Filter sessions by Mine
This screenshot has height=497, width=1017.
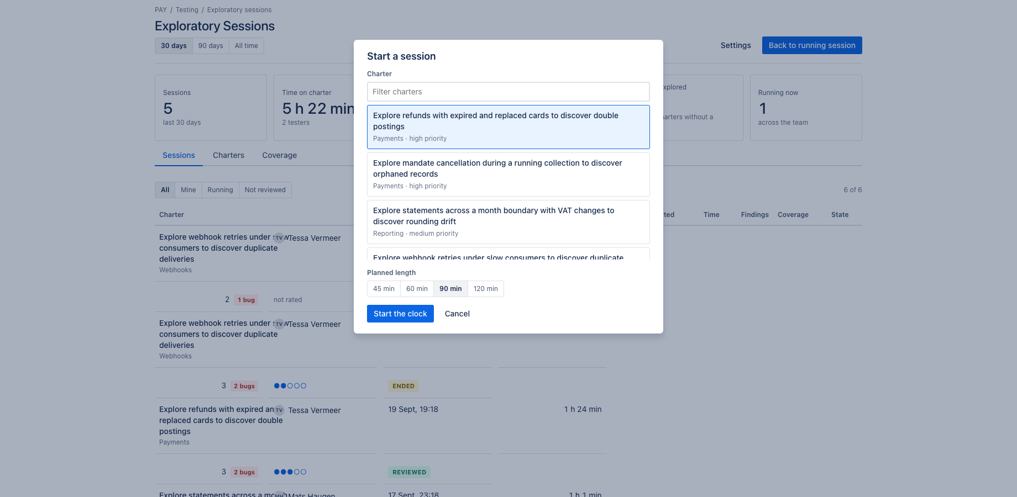coord(188,190)
